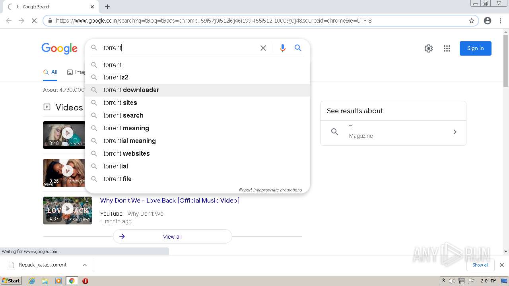Open the Windows Start menu

click(11, 281)
